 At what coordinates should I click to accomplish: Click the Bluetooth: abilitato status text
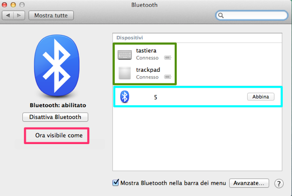[58, 105]
